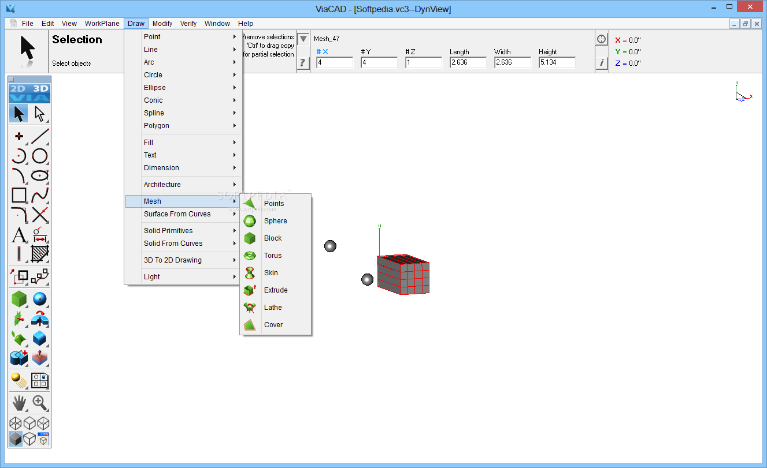Choose Cover from the Mesh submenu
767x468 pixels.
pos(276,325)
